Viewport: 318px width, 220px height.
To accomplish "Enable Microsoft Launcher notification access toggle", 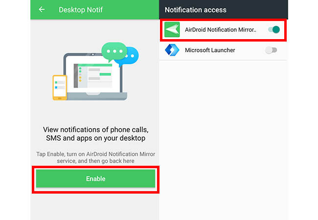I will (x=271, y=50).
